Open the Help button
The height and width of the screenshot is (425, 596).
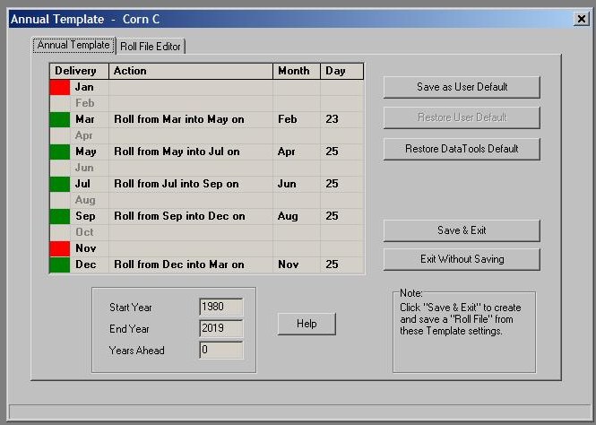pyautogui.click(x=307, y=324)
